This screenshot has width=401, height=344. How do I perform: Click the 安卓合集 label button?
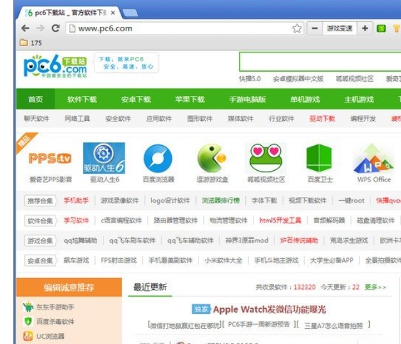pyautogui.click(x=40, y=261)
